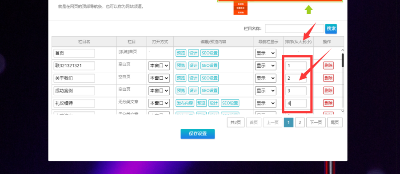
Task: Go to page 1 in pagination
Action: 288,123
